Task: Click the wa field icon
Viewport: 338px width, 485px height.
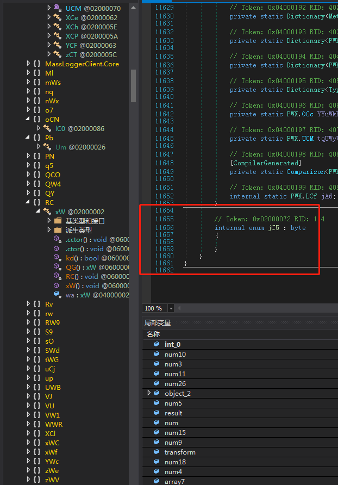Action: 57,295
